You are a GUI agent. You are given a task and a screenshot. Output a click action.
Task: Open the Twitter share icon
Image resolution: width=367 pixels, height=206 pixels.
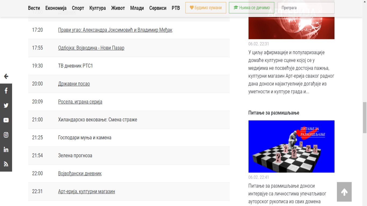(6, 105)
